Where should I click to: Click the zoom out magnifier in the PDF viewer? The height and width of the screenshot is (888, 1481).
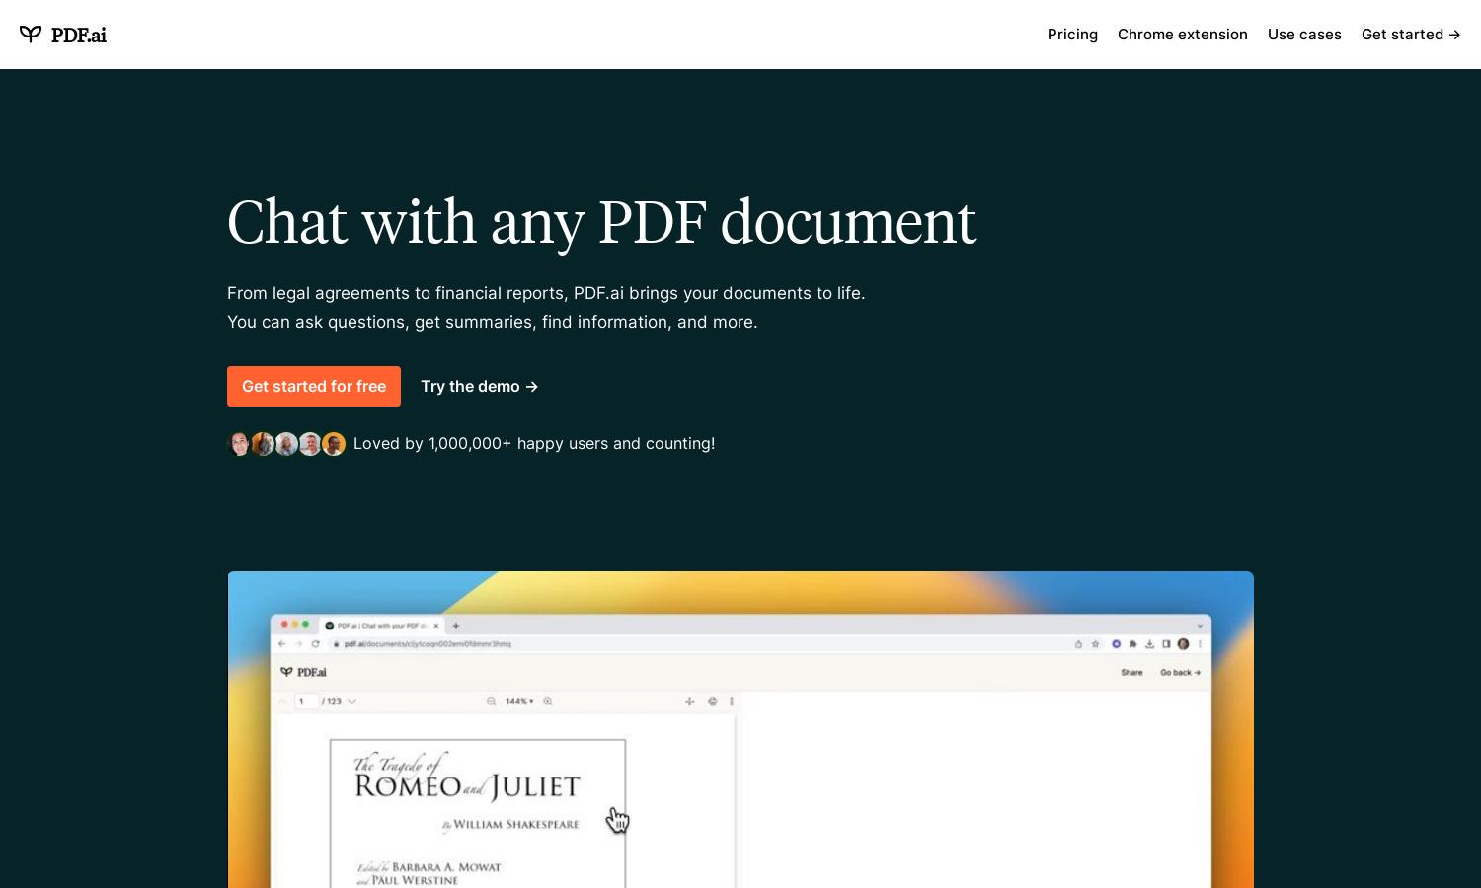click(x=491, y=702)
